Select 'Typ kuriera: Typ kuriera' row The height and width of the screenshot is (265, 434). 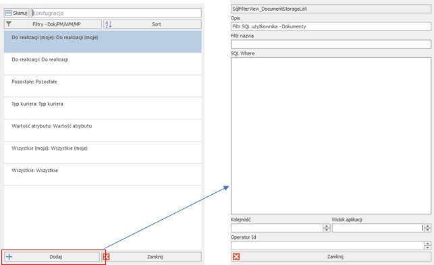[103, 108]
